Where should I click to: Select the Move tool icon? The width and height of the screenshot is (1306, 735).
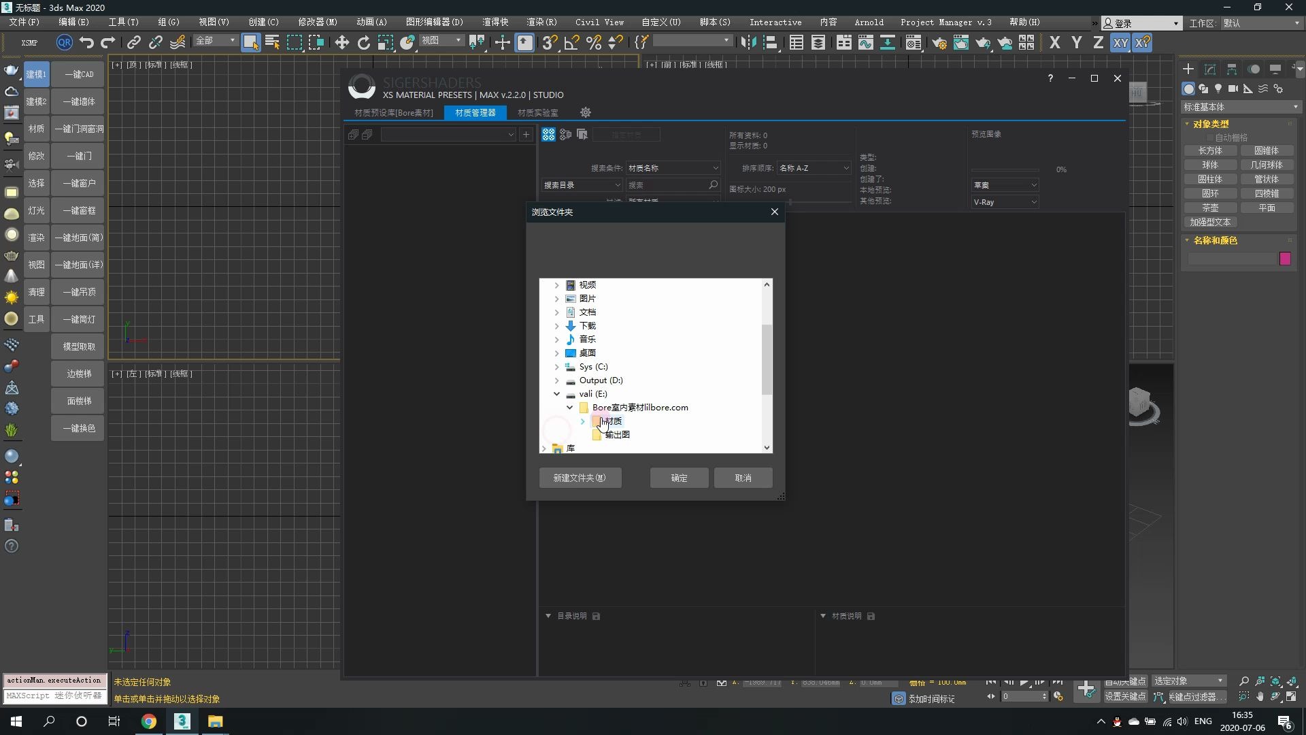pos(341,43)
